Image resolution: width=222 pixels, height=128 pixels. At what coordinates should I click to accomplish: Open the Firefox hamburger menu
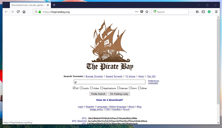pos(216,12)
